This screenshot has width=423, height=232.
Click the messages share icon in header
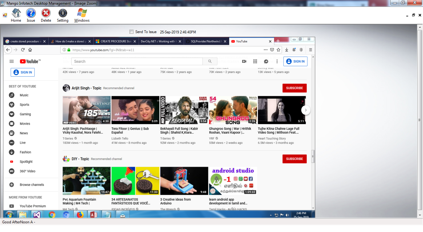tap(266, 61)
